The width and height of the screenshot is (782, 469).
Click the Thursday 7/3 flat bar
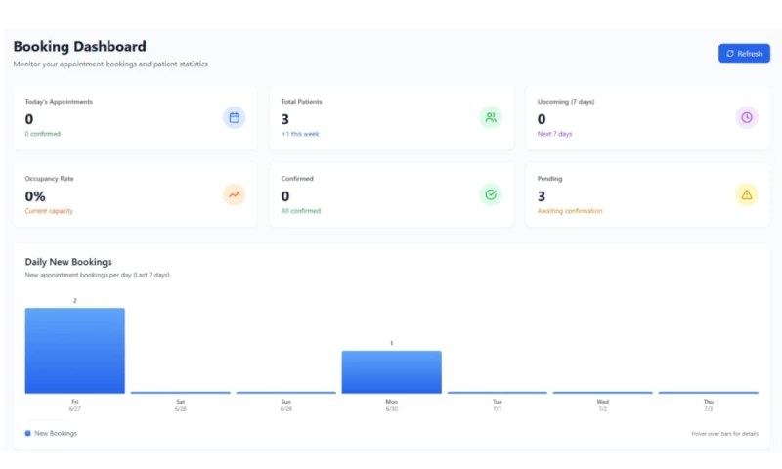tap(708, 392)
